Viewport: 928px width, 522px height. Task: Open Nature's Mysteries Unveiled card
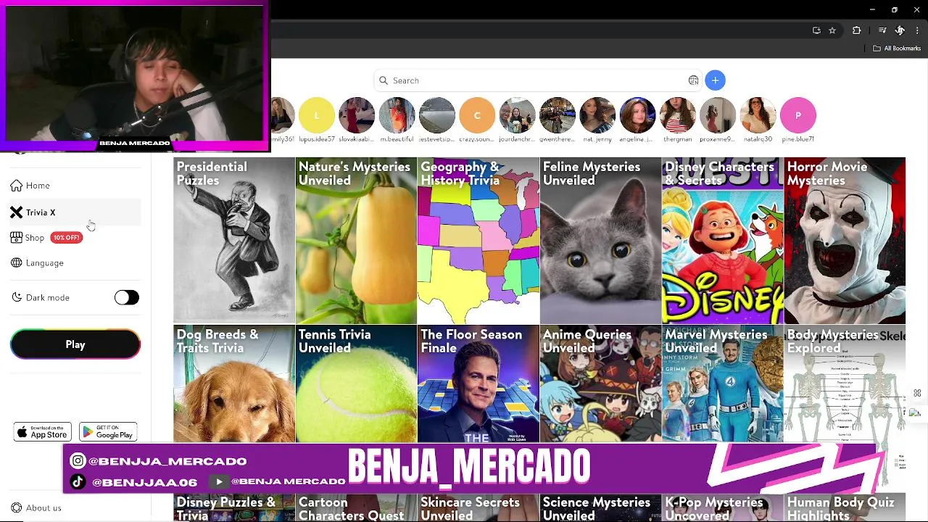(x=356, y=241)
